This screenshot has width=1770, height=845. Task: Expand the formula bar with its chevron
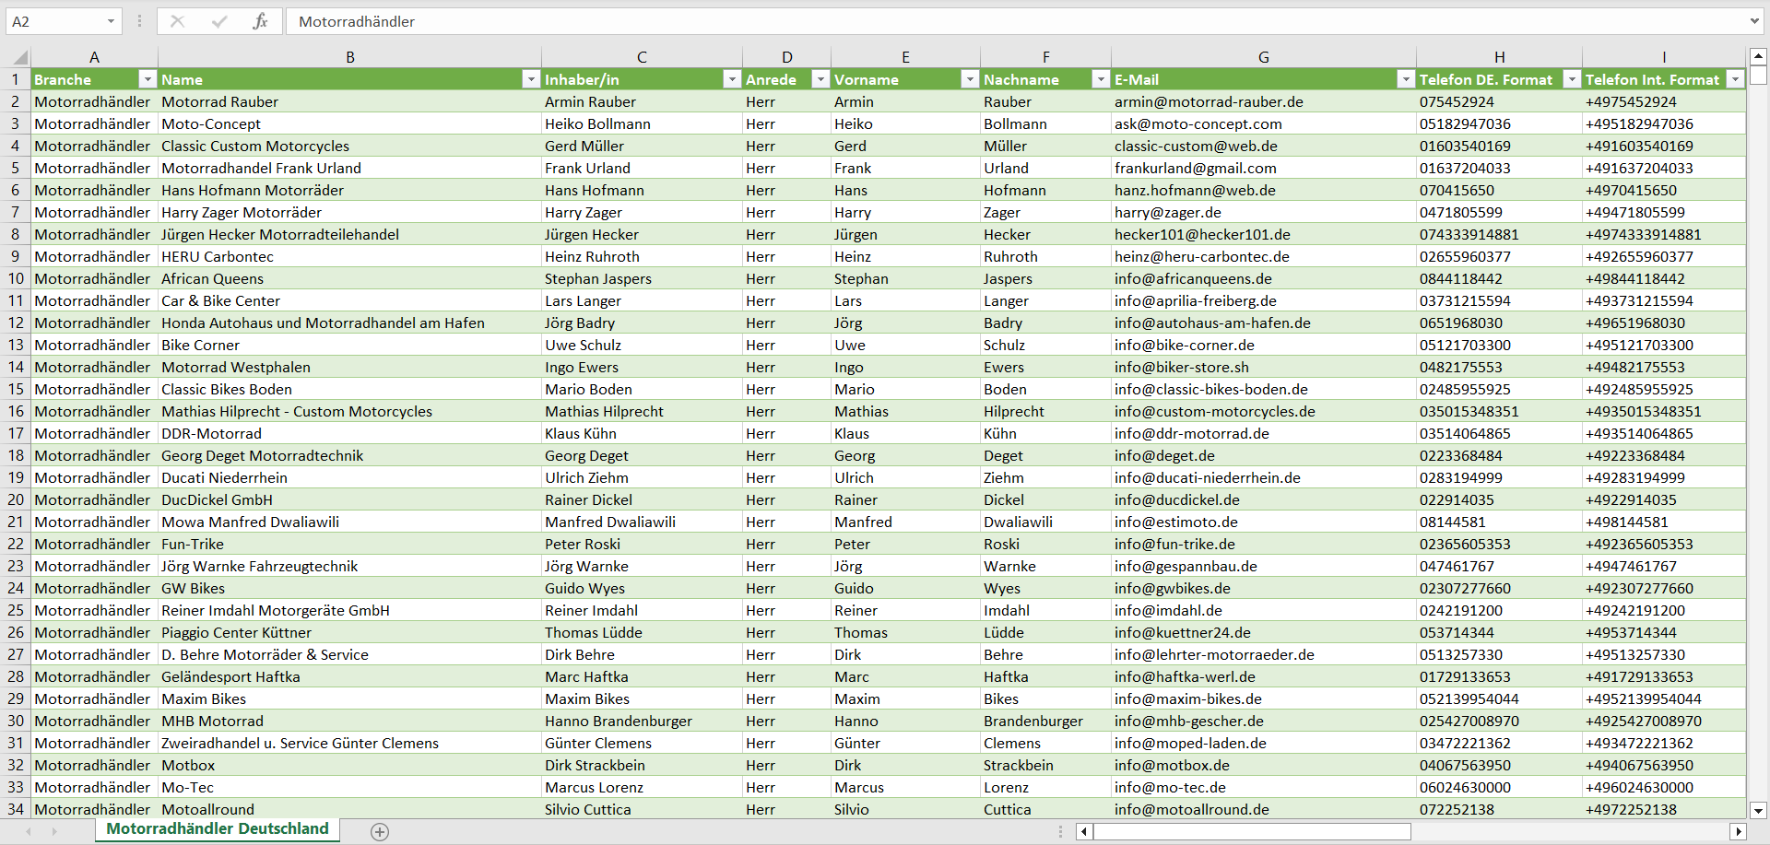point(1754,21)
